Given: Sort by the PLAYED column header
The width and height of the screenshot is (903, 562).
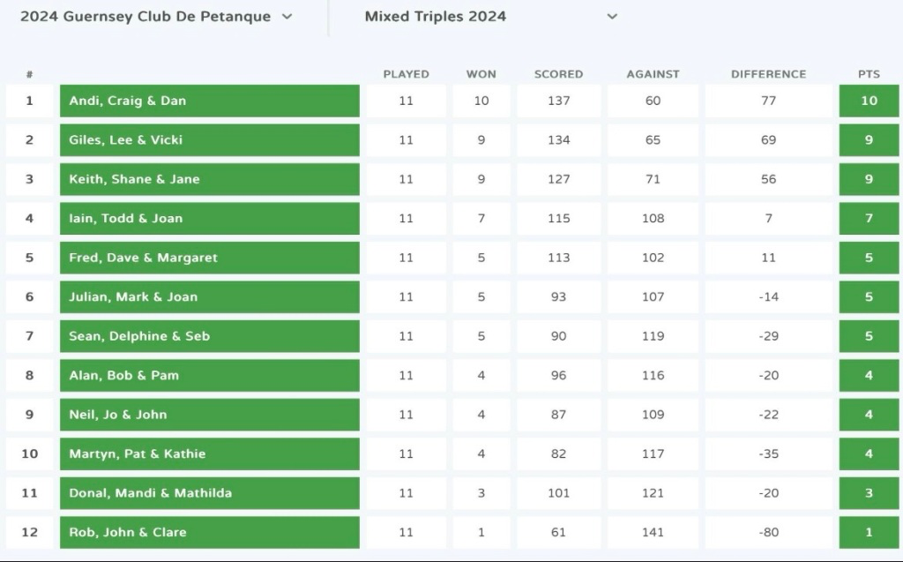Looking at the screenshot, I should 406,74.
